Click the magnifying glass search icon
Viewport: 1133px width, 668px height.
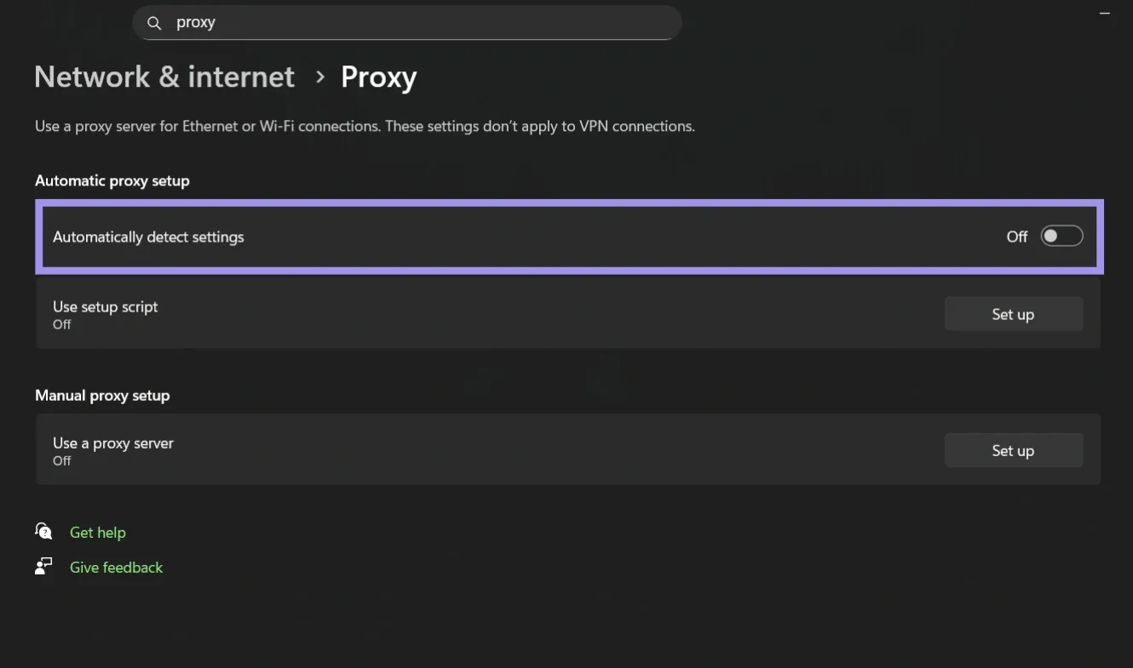(154, 22)
